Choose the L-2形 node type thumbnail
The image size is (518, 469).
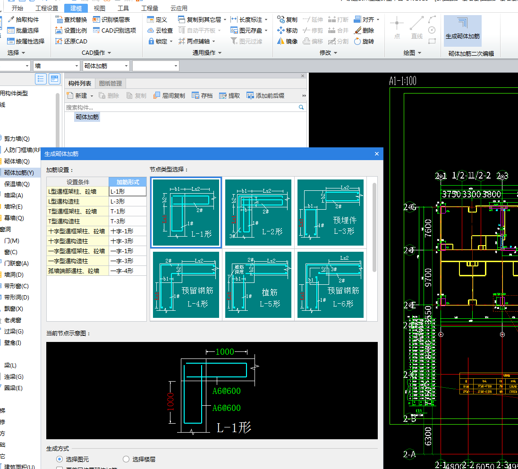(258, 213)
